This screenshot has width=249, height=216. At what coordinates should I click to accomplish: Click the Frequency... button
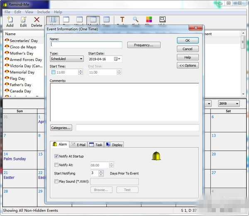144,45
